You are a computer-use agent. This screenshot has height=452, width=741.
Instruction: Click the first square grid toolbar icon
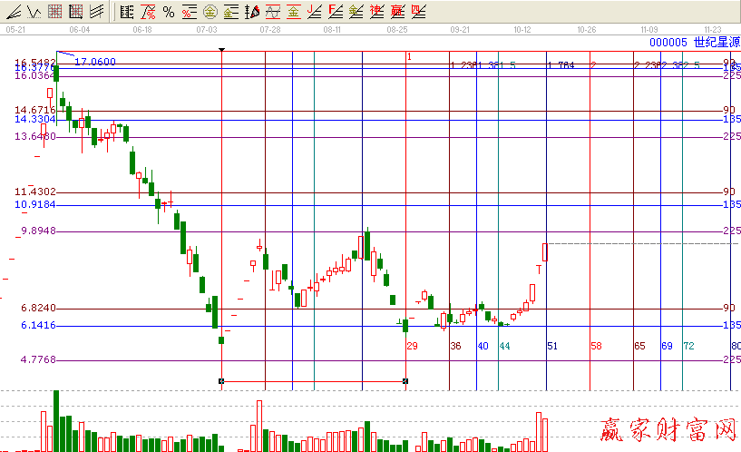click(x=54, y=12)
